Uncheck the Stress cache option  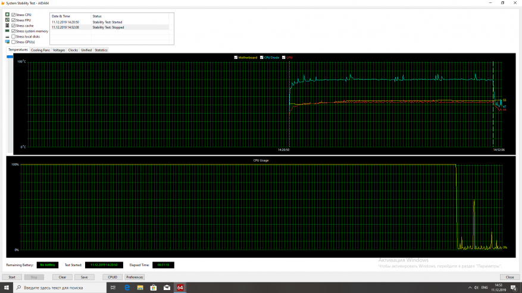coord(13,26)
